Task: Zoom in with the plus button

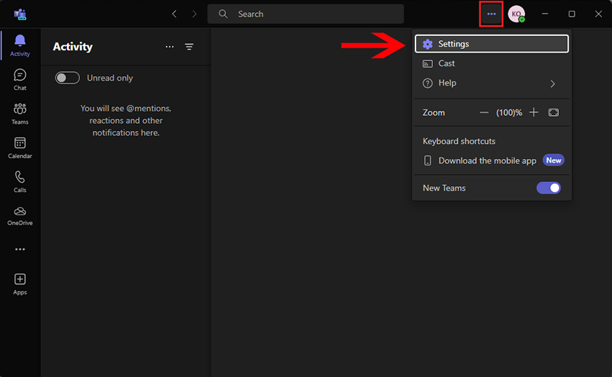Action: pyautogui.click(x=534, y=112)
